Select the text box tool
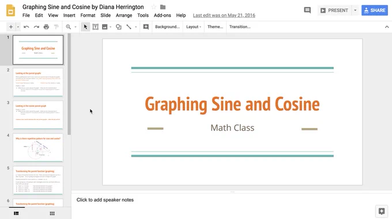 [x=95, y=27]
